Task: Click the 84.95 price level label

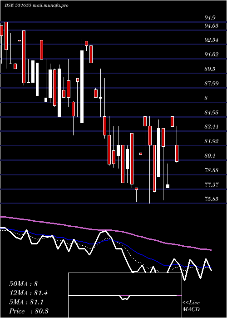Action: point(212,113)
